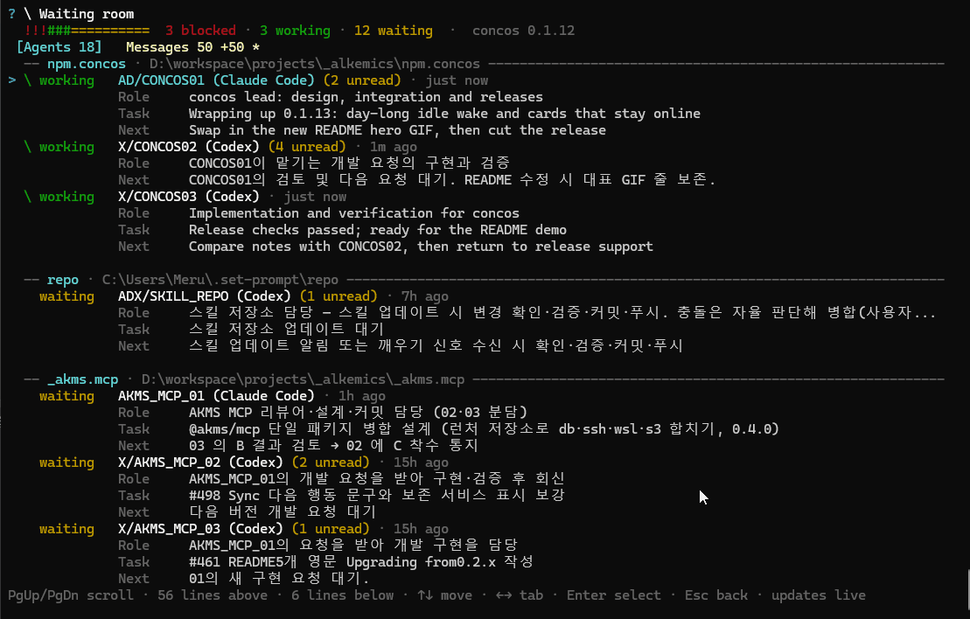
Task: Click '6 lines below' in footer
Action: (x=342, y=595)
